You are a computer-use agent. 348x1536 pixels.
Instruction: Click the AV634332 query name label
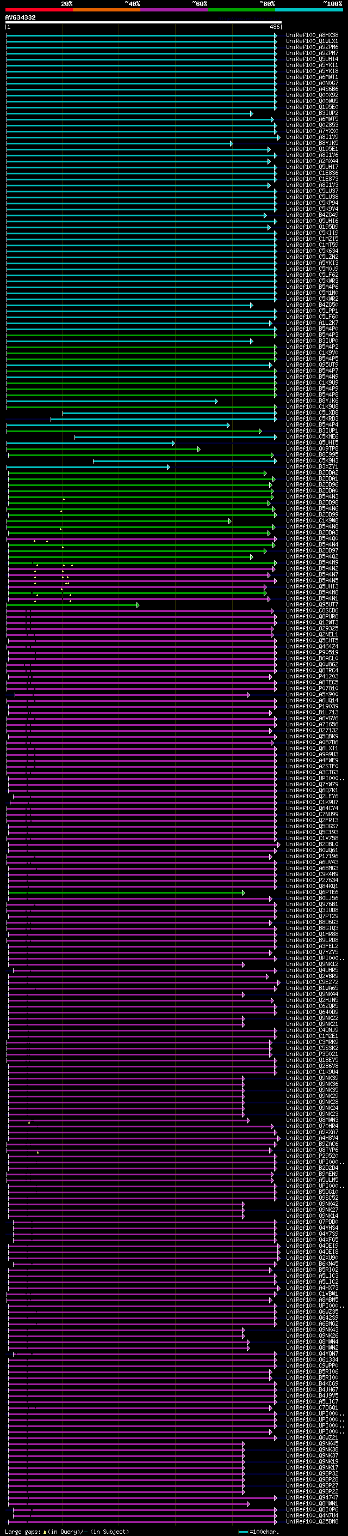click(x=20, y=17)
